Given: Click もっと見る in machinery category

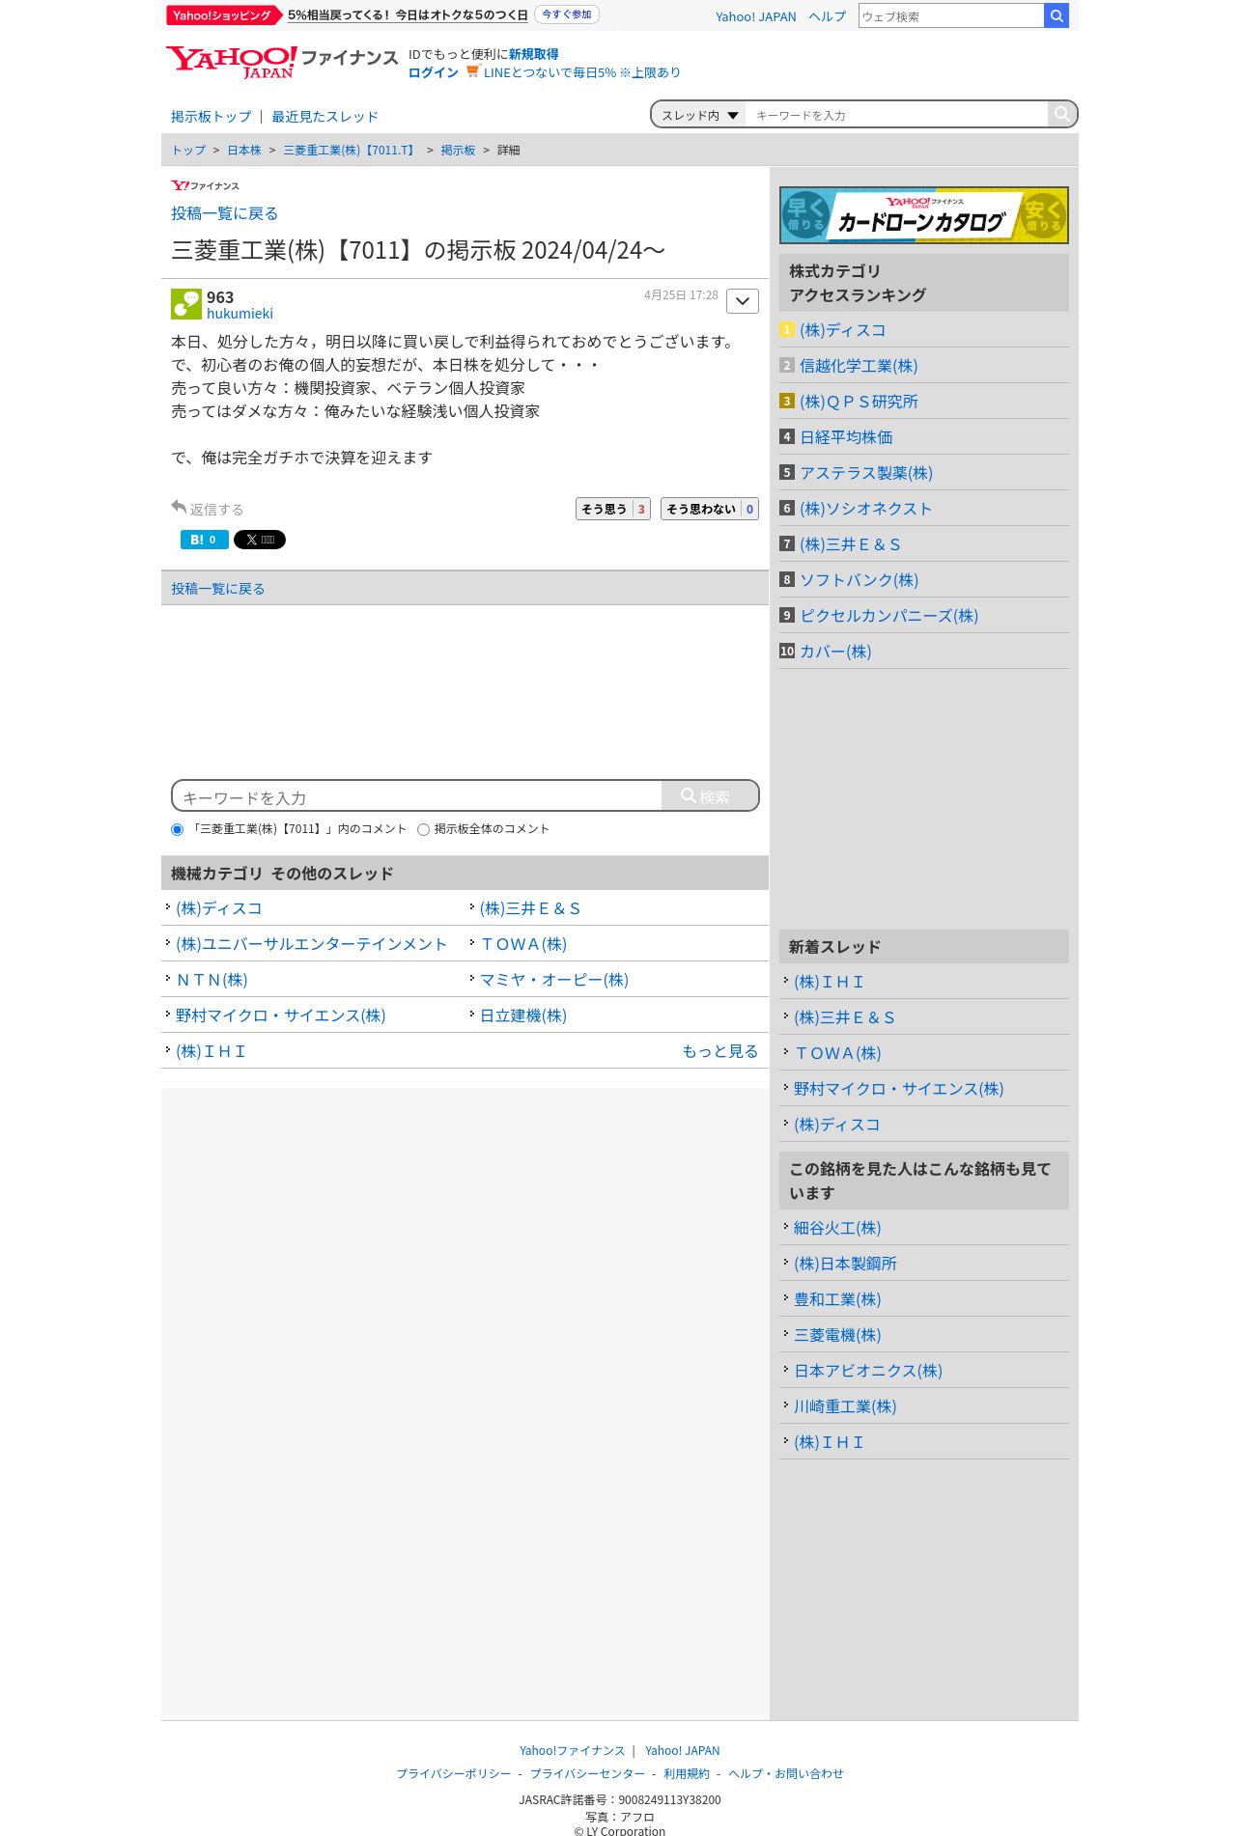Looking at the screenshot, I should tap(719, 1051).
